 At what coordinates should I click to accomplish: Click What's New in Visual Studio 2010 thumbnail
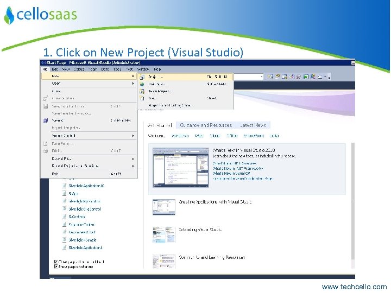[x=181, y=167]
